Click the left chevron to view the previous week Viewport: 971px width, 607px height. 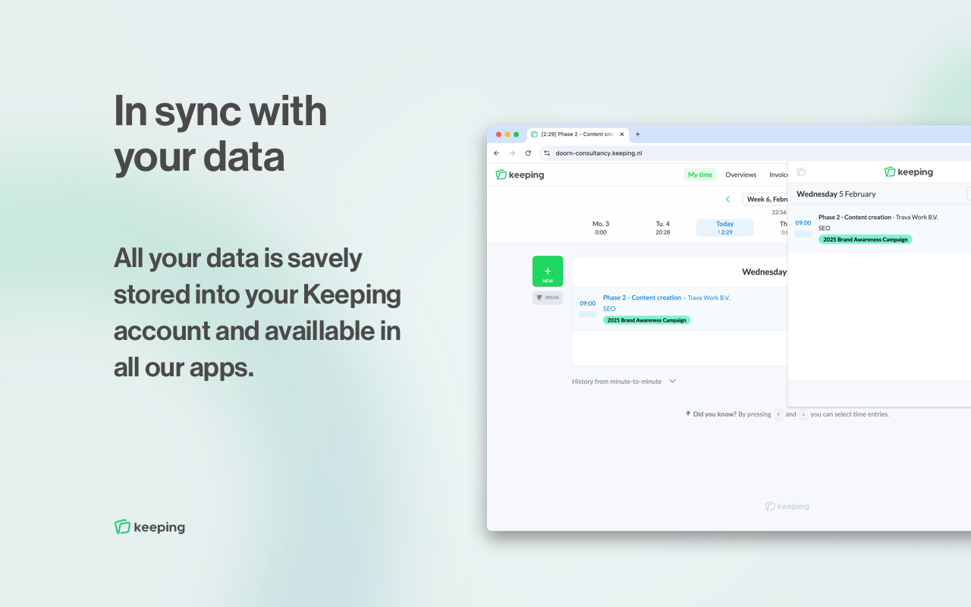[727, 199]
